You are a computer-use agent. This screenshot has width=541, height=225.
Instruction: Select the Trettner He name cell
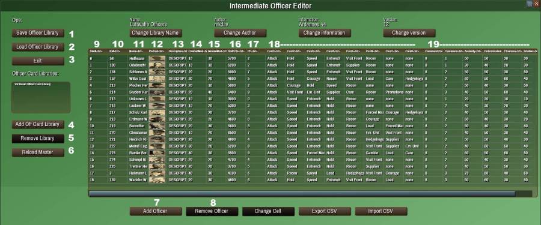[138, 166]
